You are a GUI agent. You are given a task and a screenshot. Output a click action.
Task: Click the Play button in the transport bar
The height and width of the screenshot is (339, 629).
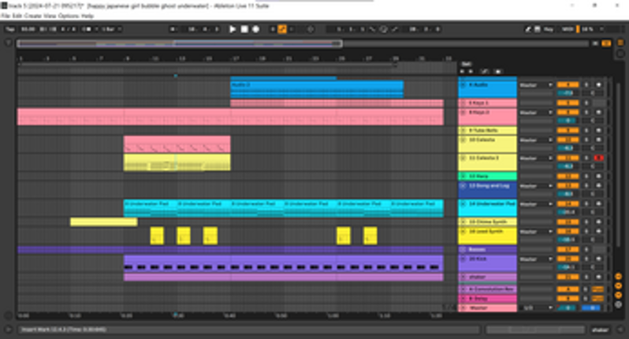(x=233, y=29)
